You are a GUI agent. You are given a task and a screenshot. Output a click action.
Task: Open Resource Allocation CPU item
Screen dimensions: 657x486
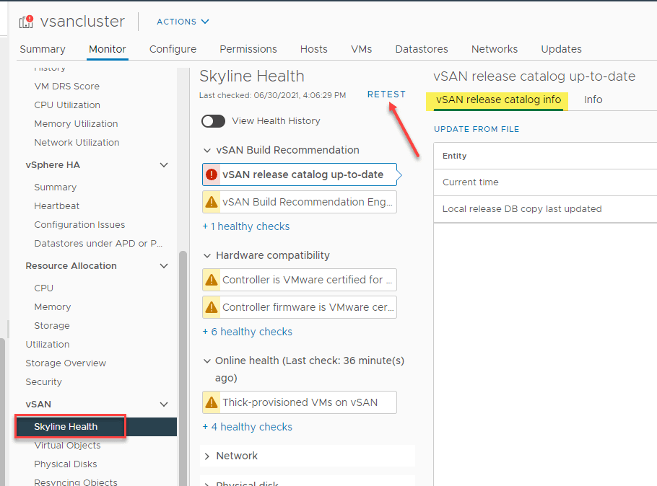(x=43, y=288)
